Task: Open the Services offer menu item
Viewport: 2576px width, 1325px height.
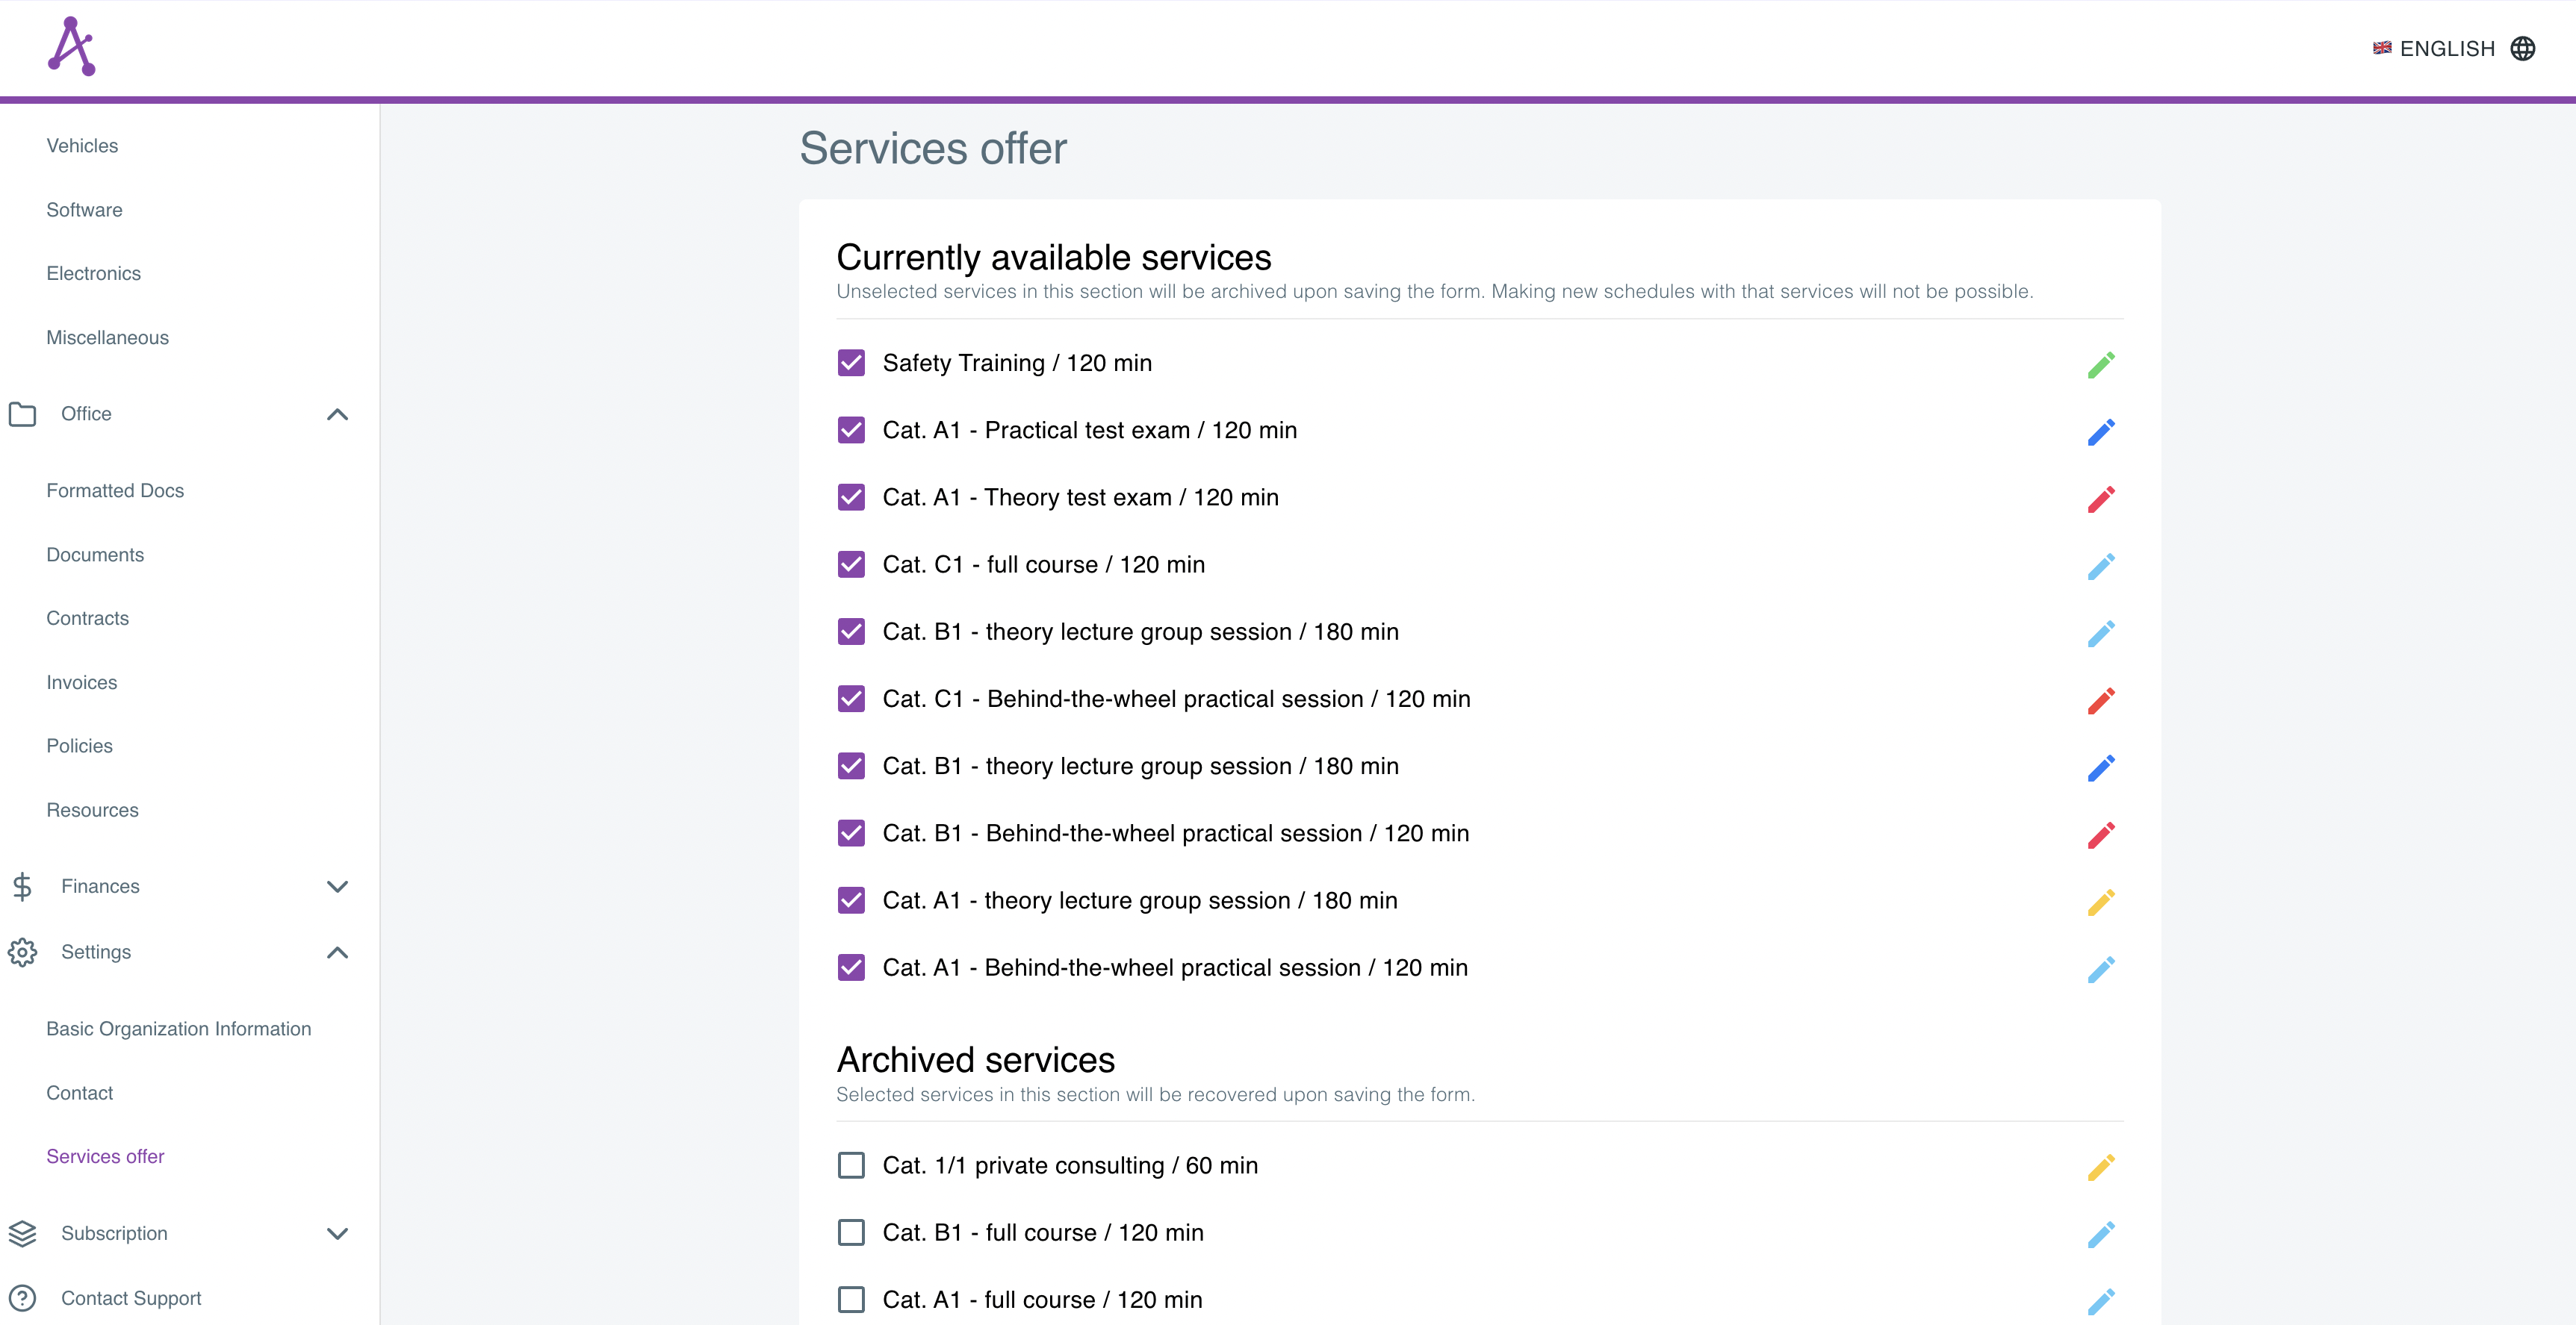Action: tap(105, 1156)
